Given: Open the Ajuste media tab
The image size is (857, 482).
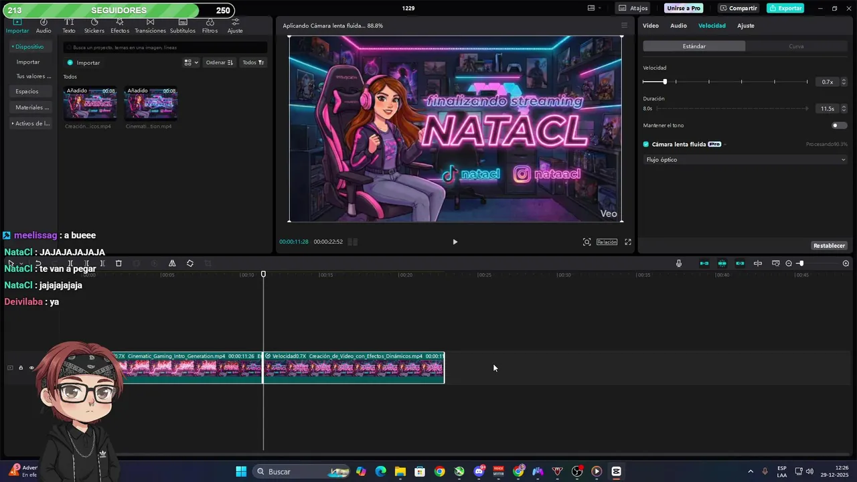Looking at the screenshot, I should coord(235,26).
